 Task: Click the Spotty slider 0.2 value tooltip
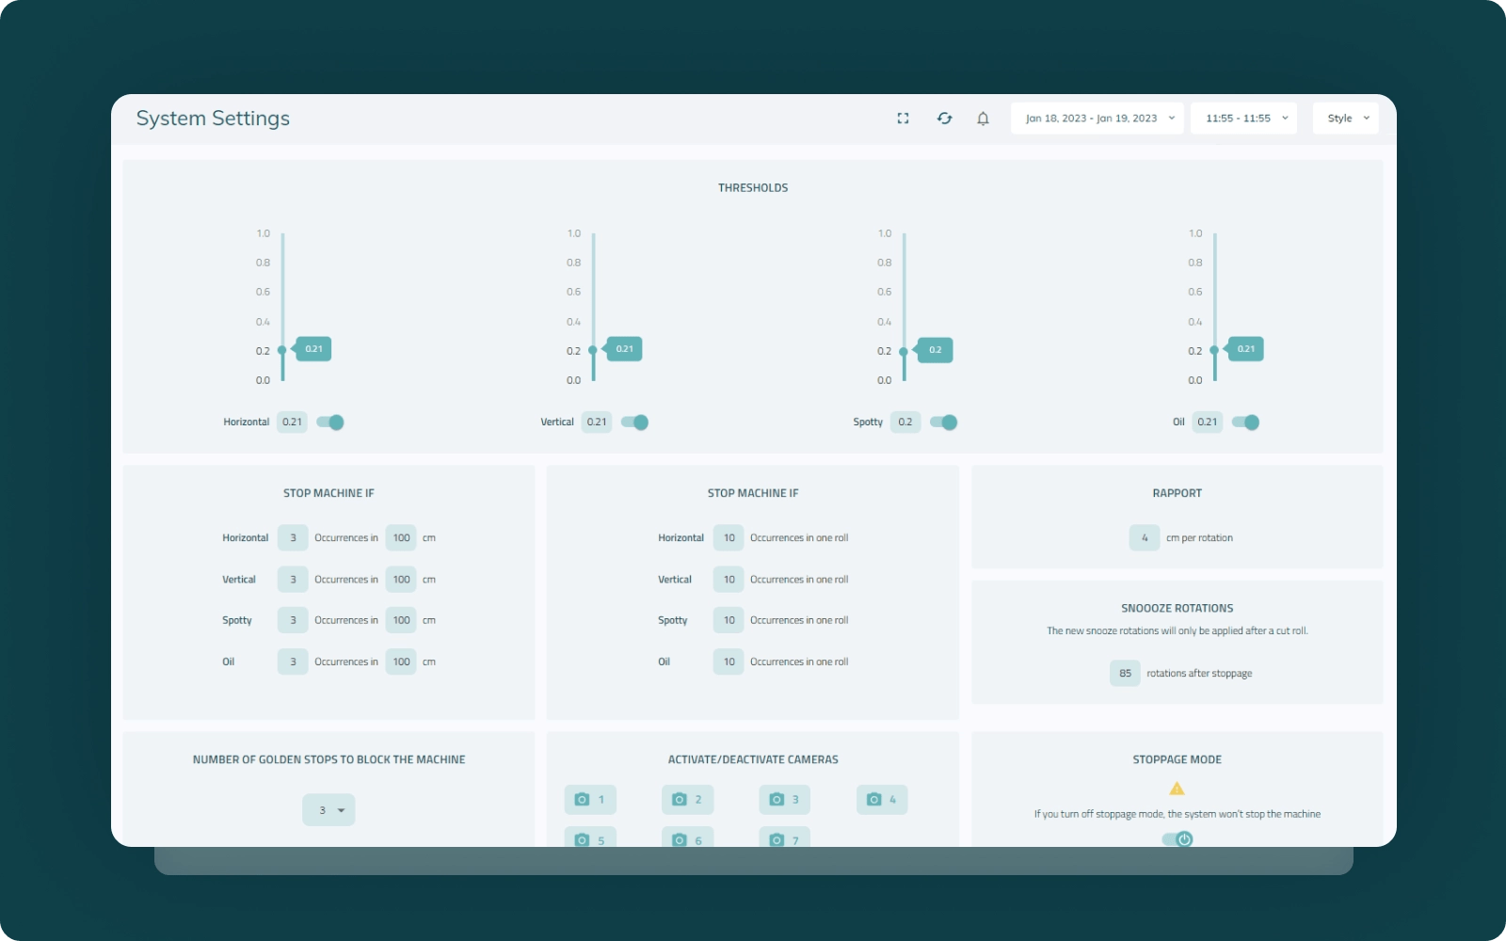[x=935, y=350]
